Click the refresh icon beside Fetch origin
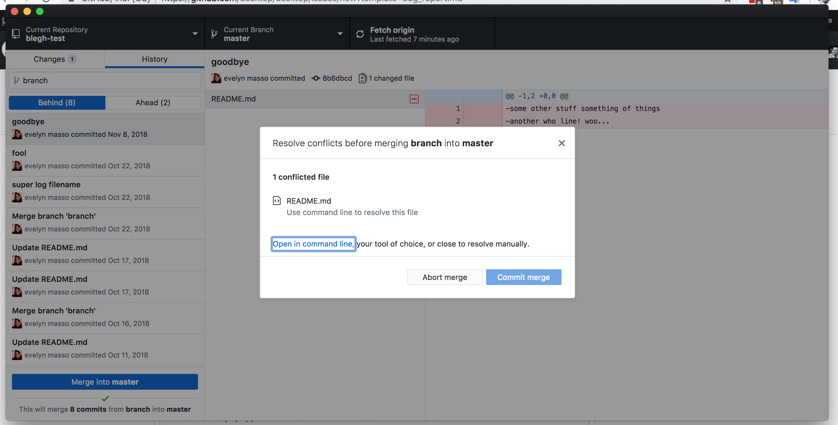The image size is (838, 425). 360,34
